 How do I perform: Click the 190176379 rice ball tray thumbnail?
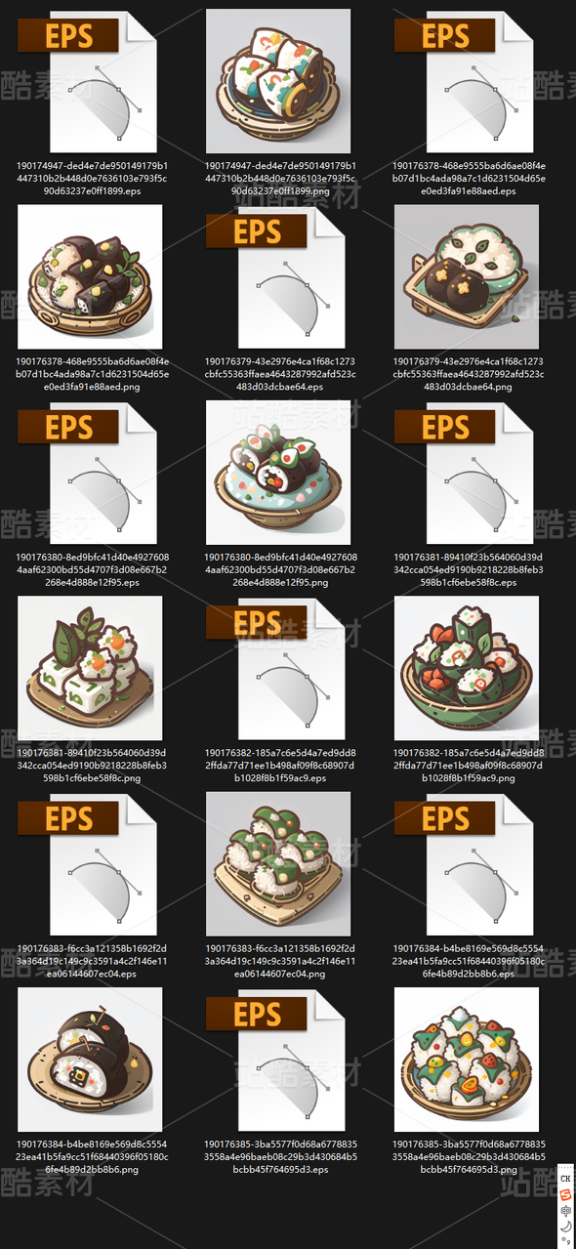(x=467, y=276)
